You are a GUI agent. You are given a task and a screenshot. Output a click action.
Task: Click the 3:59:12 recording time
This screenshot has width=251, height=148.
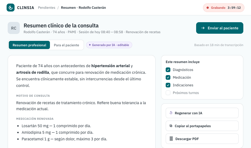[234, 8]
